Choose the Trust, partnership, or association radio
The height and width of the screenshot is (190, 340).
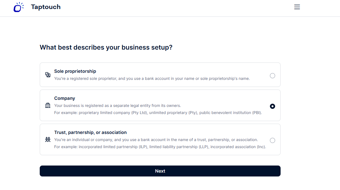273,140
